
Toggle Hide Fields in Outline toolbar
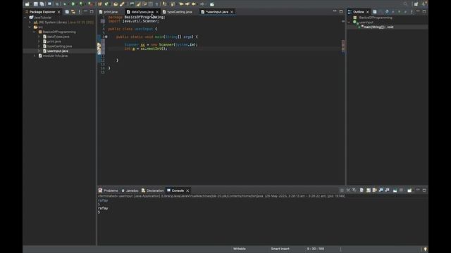(387, 12)
